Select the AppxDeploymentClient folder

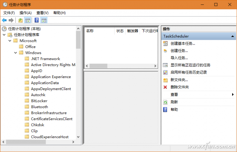pyautogui.click(x=51, y=89)
